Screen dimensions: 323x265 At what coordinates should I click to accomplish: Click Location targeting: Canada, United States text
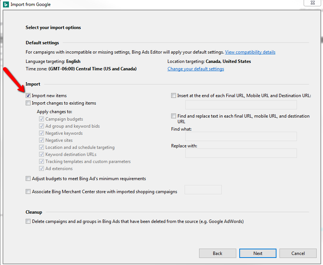point(209,61)
